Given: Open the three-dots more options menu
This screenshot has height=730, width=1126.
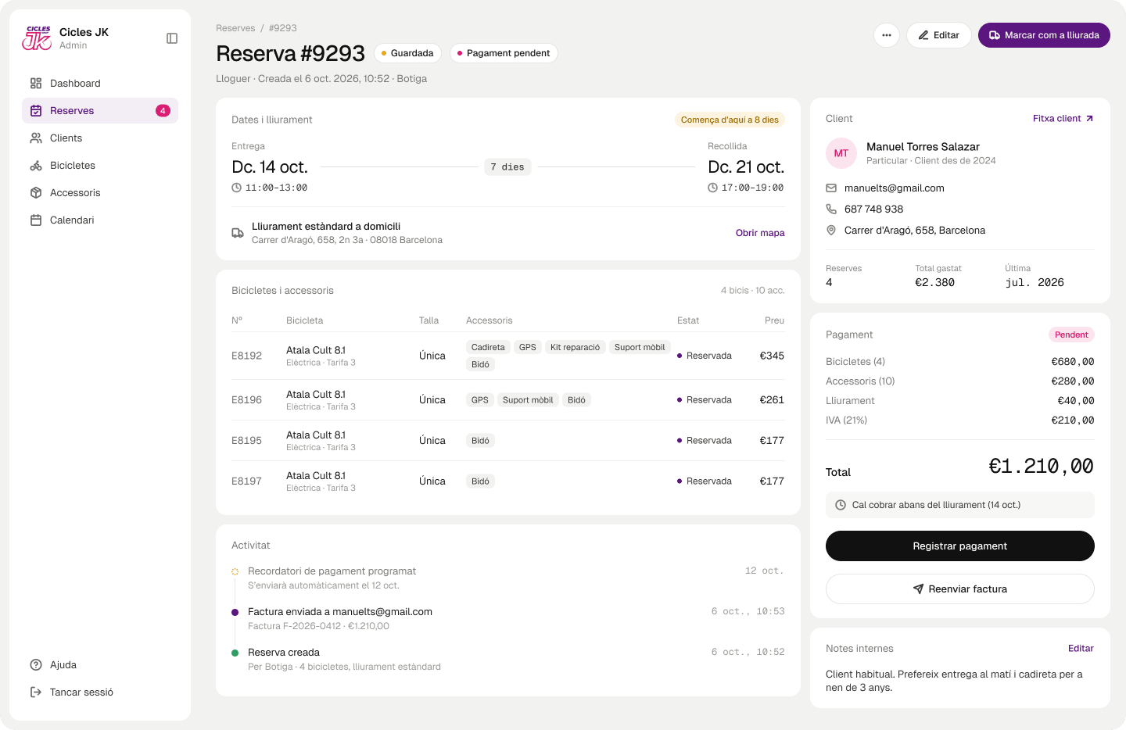Looking at the screenshot, I should pos(887,35).
